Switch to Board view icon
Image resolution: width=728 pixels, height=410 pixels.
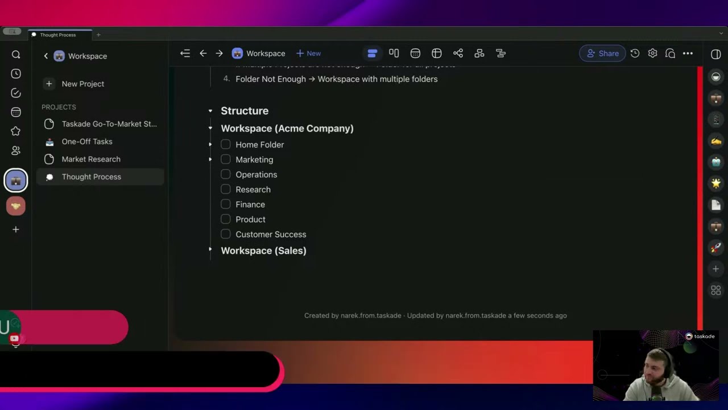pyautogui.click(x=394, y=53)
